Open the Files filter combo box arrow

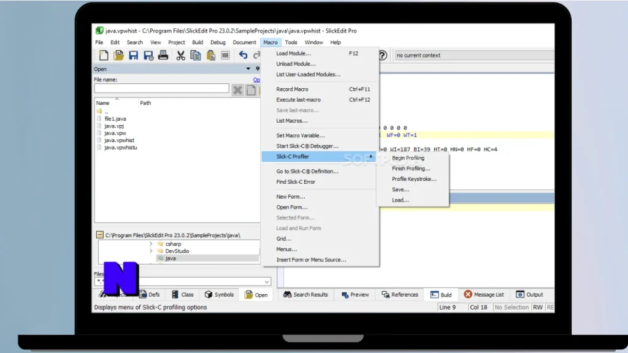click(x=267, y=282)
